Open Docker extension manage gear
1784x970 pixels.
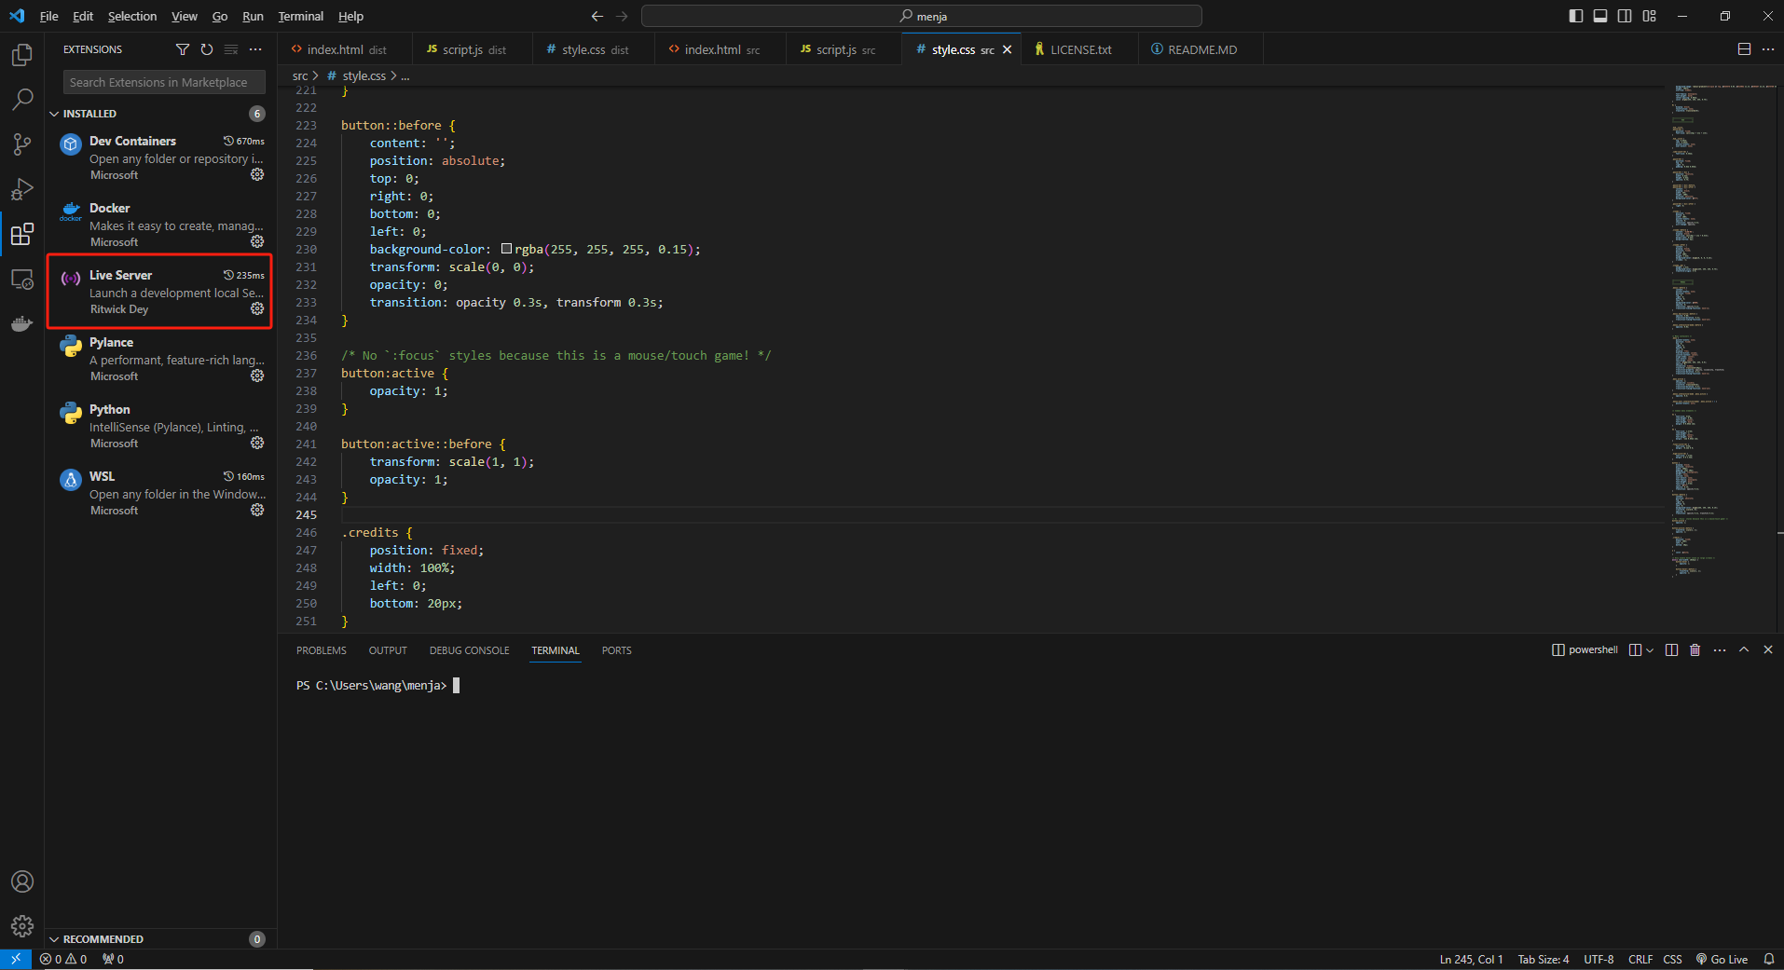pyautogui.click(x=257, y=241)
